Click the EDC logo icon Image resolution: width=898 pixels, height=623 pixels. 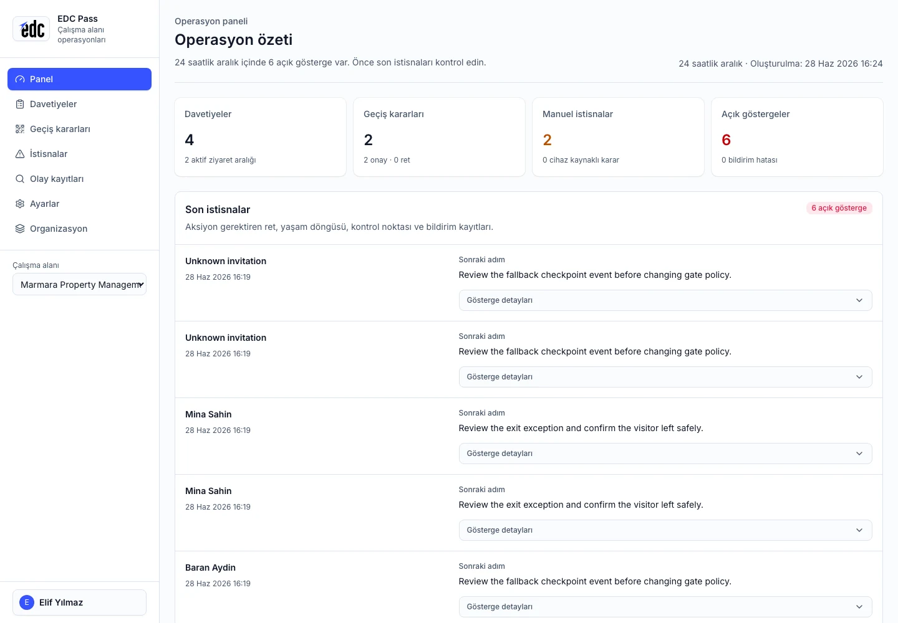[x=31, y=29]
